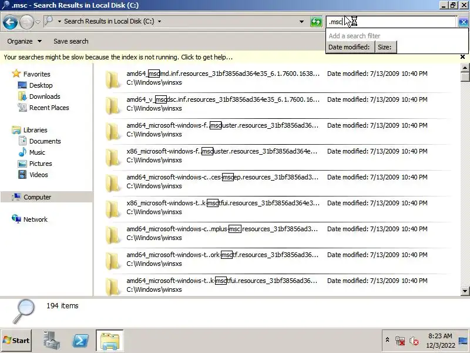This screenshot has height=353, width=470.
Task: Click the index not running help message
Action: (118, 57)
